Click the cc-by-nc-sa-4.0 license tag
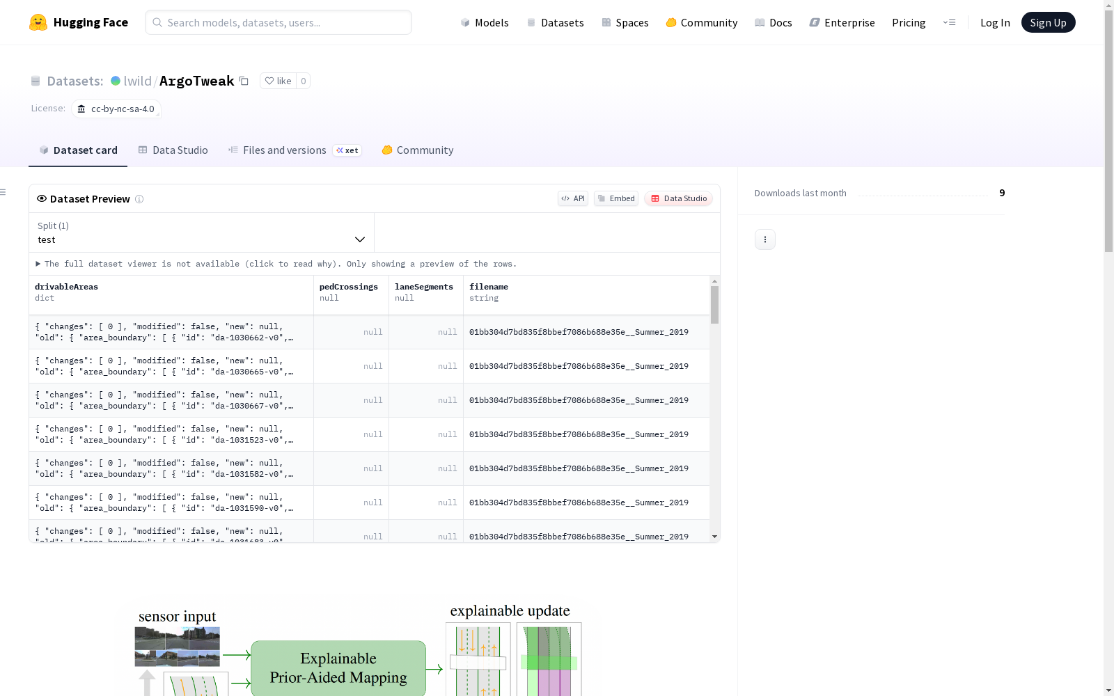 [116, 109]
